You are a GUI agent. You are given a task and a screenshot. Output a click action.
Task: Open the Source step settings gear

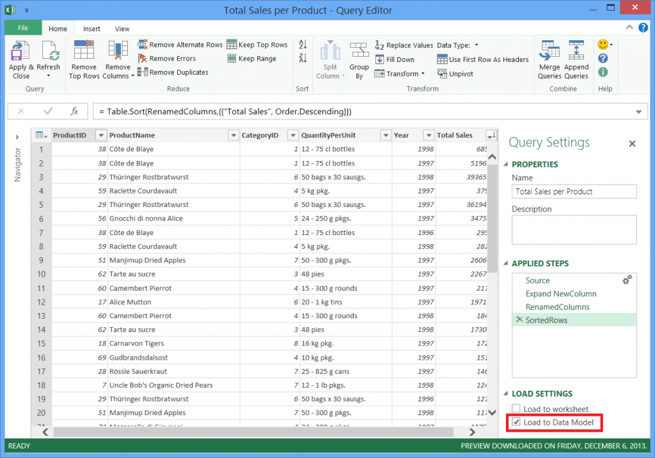tap(627, 280)
